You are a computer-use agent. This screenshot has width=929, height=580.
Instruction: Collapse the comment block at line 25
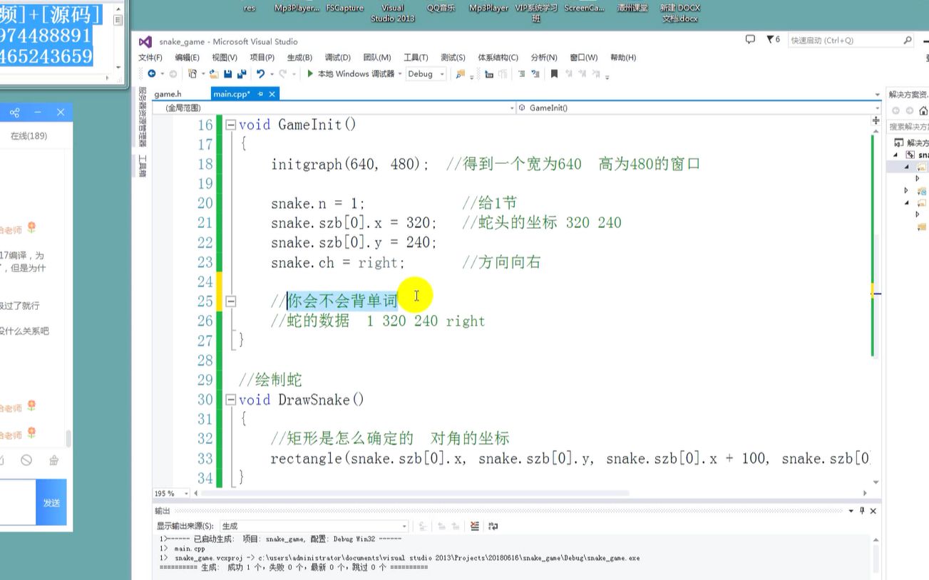230,301
